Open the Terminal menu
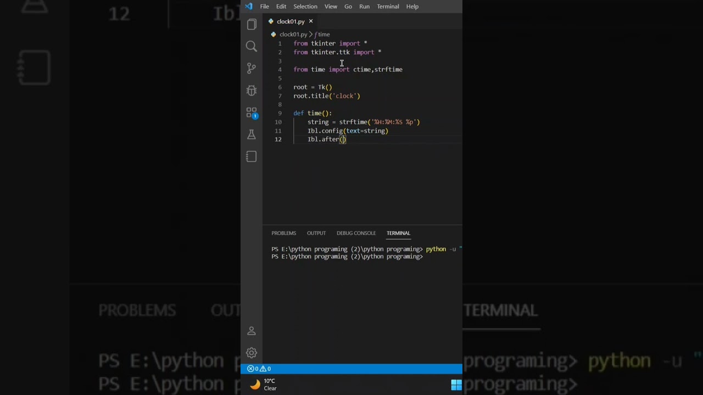 pos(388,7)
